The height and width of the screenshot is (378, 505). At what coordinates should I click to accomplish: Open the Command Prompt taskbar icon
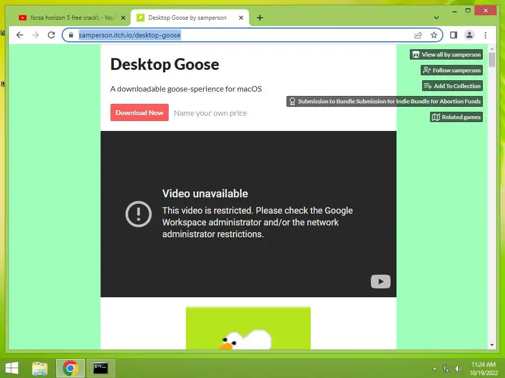pyautogui.click(x=101, y=368)
